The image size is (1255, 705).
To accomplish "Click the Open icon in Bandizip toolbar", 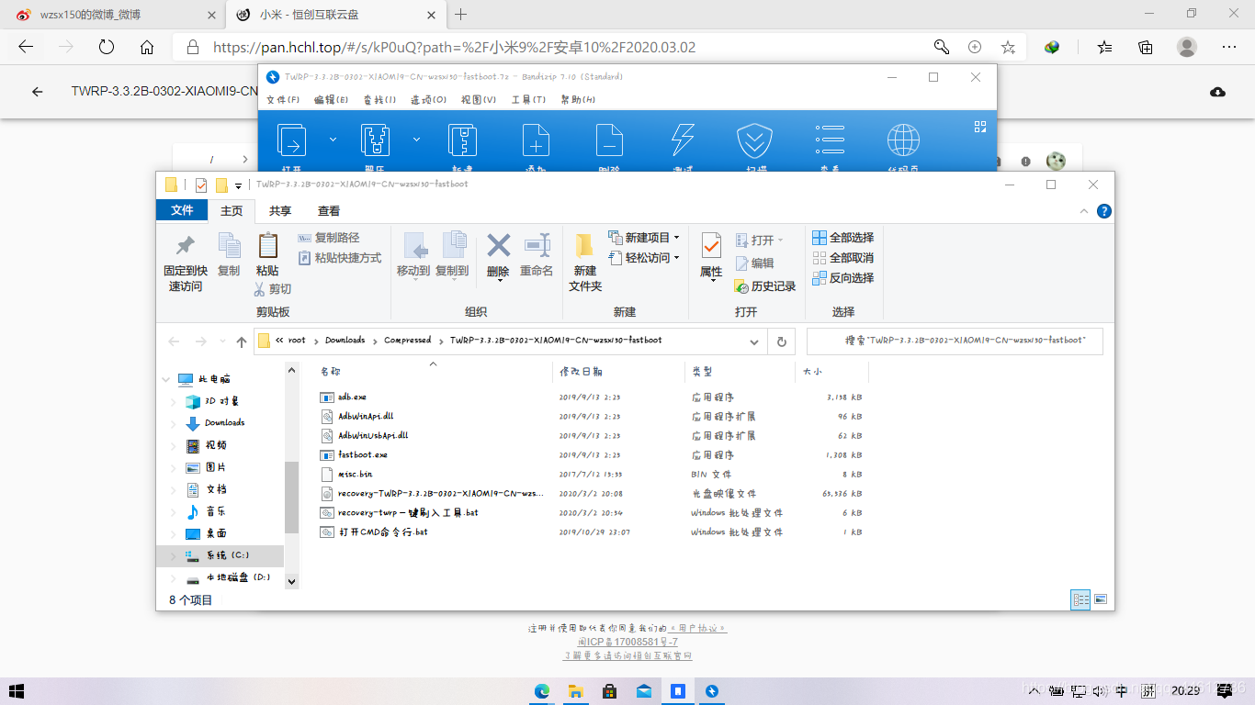I will pyautogui.click(x=291, y=140).
